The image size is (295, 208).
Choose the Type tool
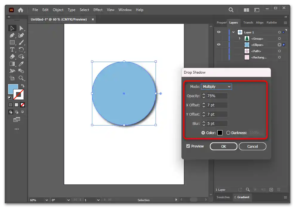point(12,49)
